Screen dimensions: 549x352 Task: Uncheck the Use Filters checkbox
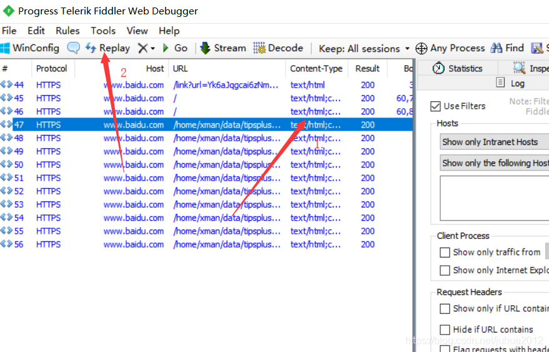[x=435, y=106]
